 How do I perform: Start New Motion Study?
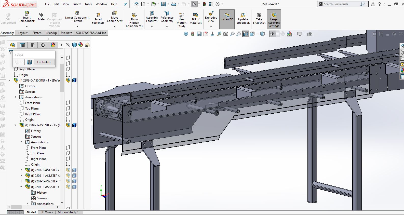click(x=181, y=20)
